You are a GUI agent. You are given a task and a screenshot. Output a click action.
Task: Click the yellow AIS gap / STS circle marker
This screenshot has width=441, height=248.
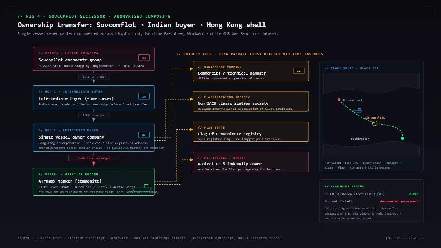[x=375, y=123]
